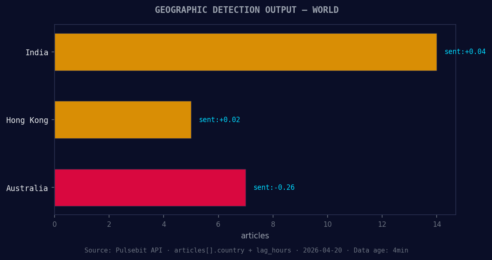Image resolution: width=492 pixels, height=260 pixels.
Task: Select the Hong Kong axis label
Action: [x=28, y=120]
